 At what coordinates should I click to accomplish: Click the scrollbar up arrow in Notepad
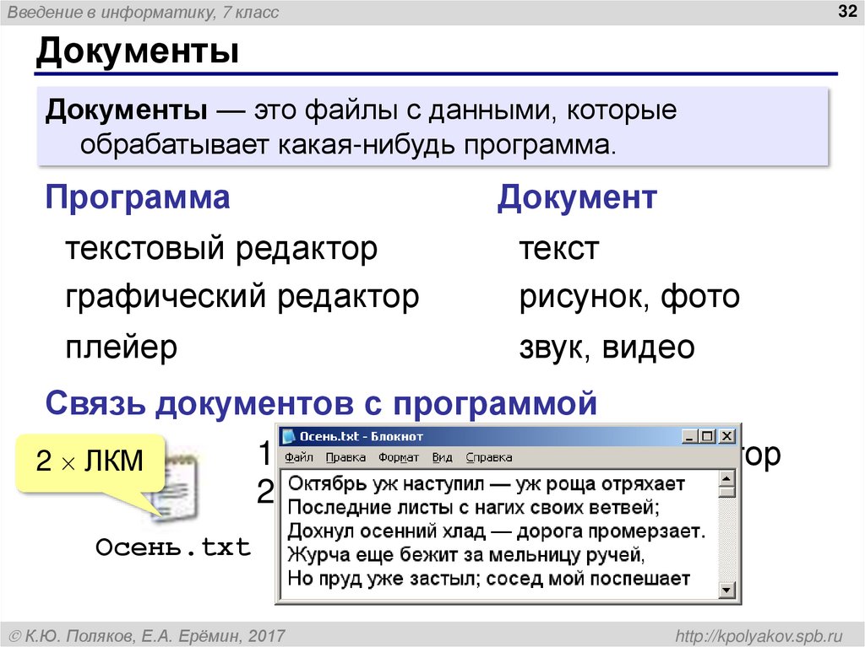pos(727,477)
